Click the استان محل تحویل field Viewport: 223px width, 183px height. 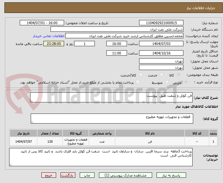(x=161, y=61)
